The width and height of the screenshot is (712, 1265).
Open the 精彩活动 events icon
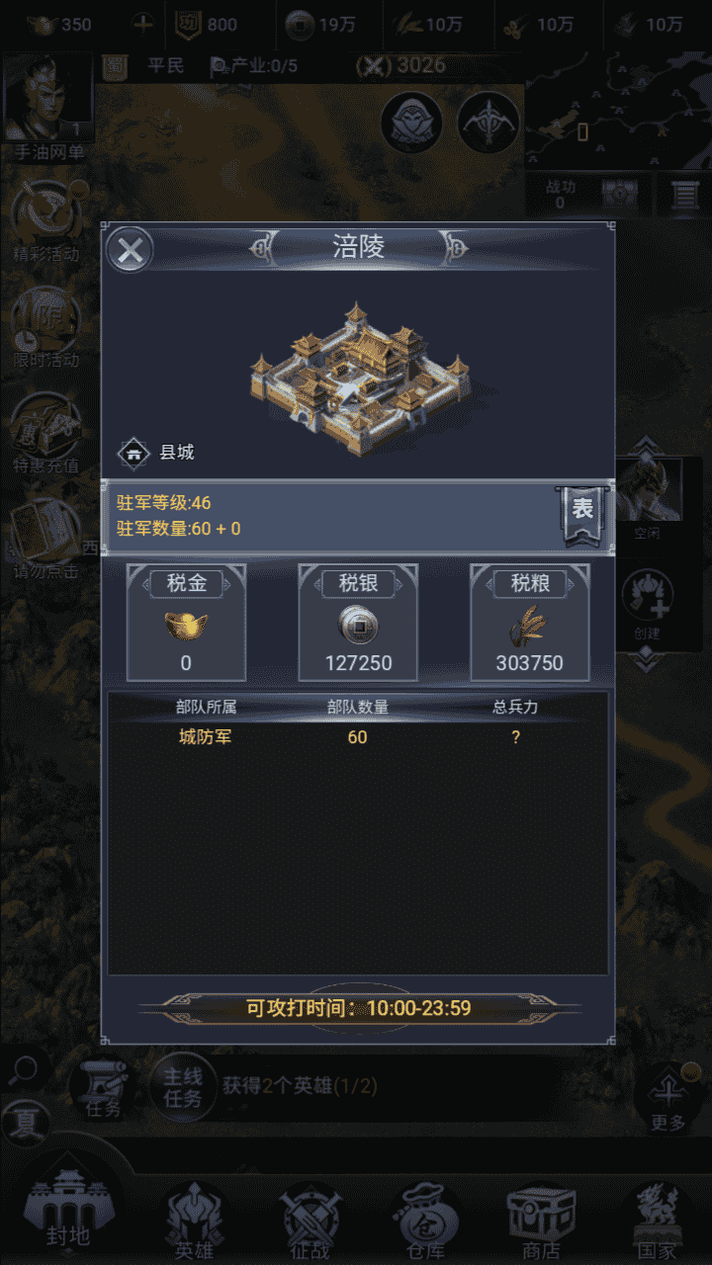[x=46, y=221]
